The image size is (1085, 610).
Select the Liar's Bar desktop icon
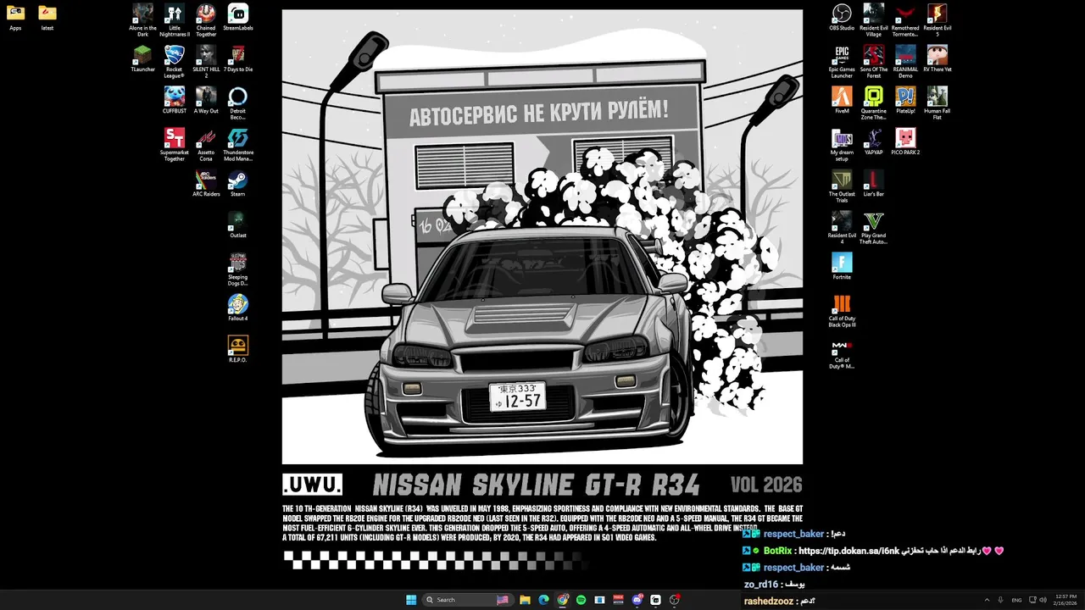pos(874,183)
